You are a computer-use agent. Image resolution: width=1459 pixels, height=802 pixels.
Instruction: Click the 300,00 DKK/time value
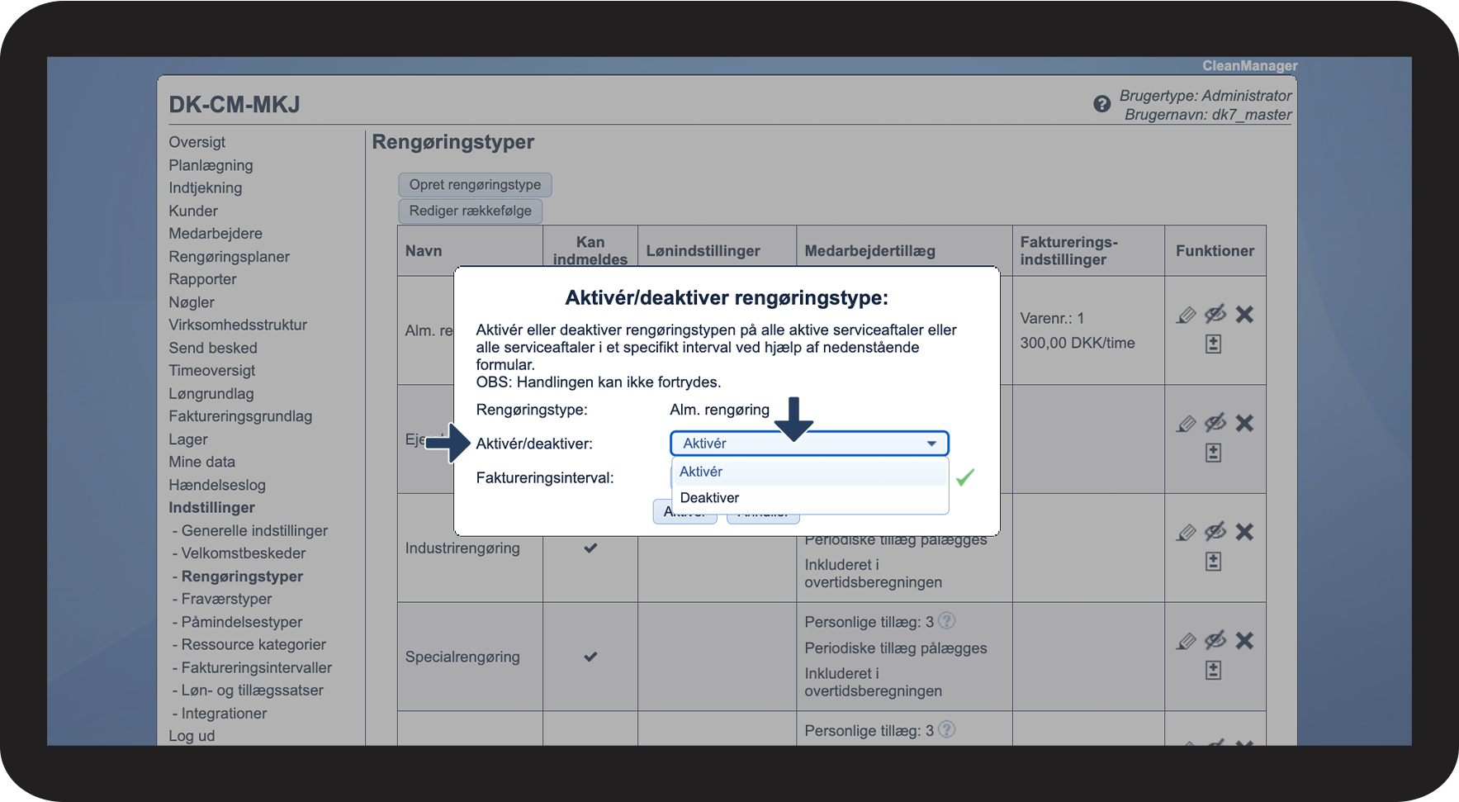click(x=1078, y=343)
